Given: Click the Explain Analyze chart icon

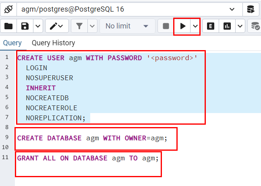Looking at the screenshot, I should 227,26.
